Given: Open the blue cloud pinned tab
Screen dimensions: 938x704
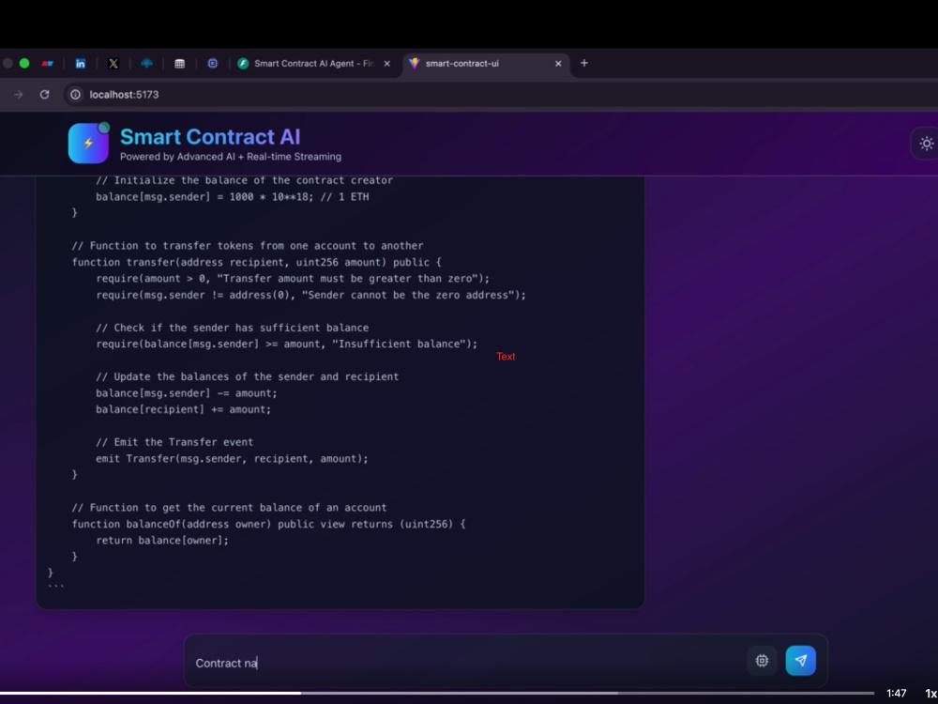Looking at the screenshot, I should pyautogui.click(x=146, y=64).
